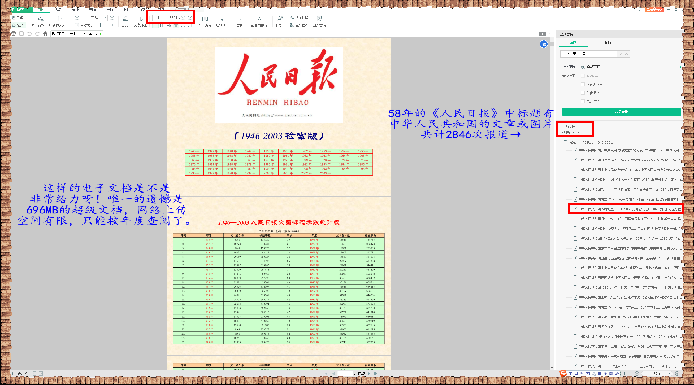Open the 合并拆分 merge split tool

(x=205, y=19)
